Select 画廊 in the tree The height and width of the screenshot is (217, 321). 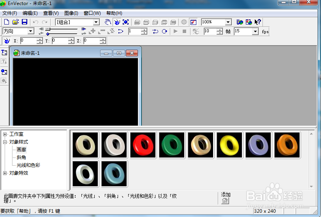21,150
